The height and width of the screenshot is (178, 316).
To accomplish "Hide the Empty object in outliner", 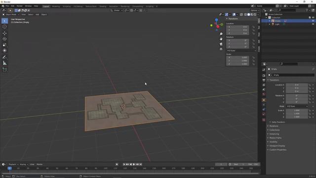I will [x=313, y=21].
